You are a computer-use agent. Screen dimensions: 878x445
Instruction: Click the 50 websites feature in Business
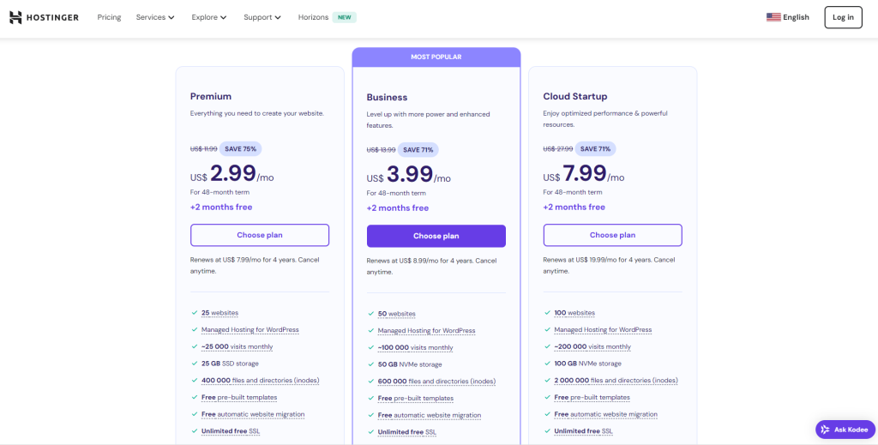pyautogui.click(x=396, y=314)
